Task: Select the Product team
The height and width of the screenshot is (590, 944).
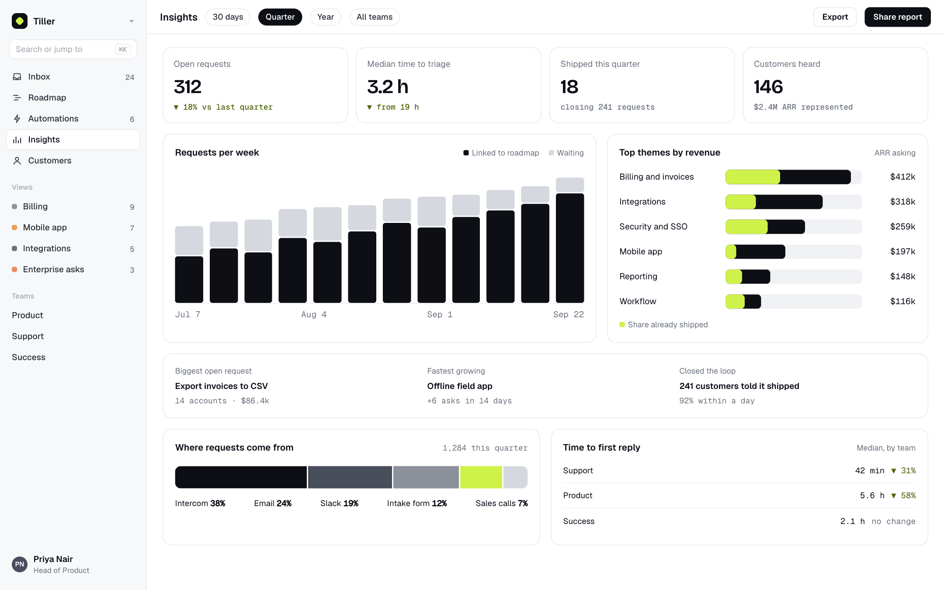Action: pos(28,315)
